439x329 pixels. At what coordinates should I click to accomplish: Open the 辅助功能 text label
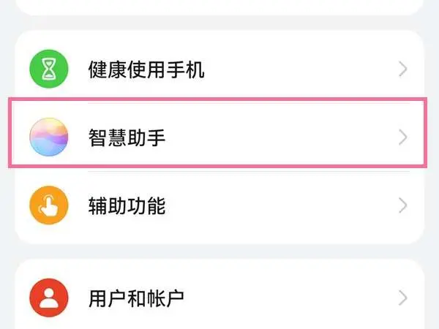[126, 205]
